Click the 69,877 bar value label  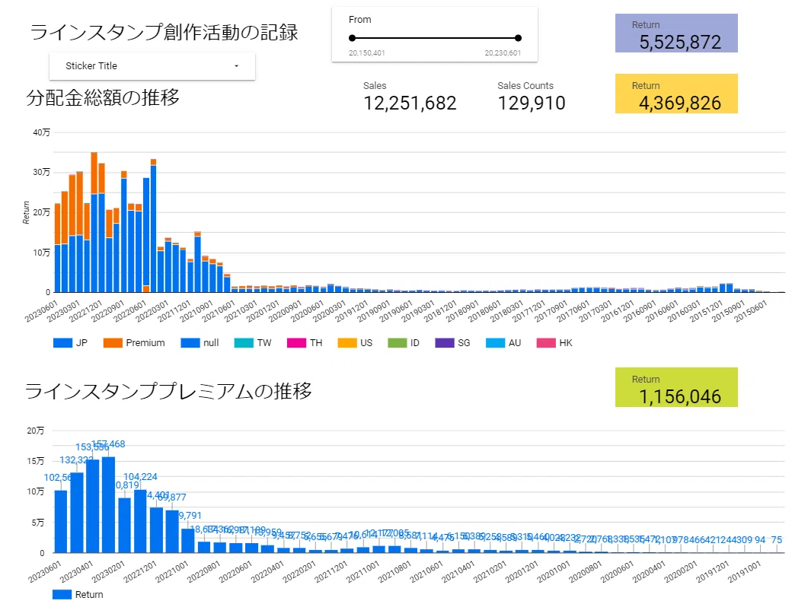click(172, 498)
